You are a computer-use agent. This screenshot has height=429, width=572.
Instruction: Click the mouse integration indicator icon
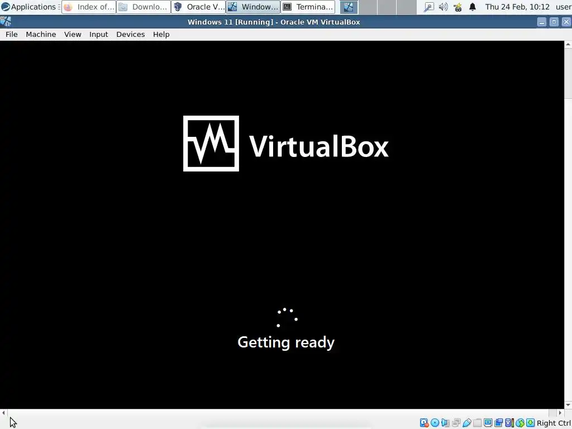(x=520, y=423)
